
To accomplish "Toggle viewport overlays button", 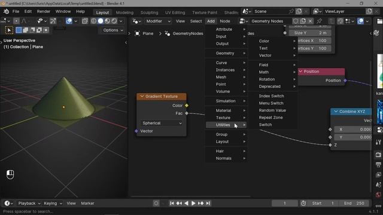I will click(69, 21).
